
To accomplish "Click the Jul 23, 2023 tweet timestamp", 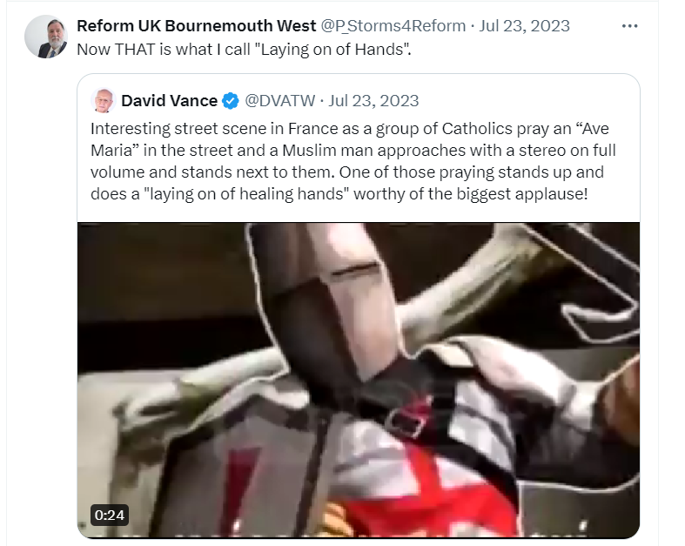I will (x=524, y=26).
